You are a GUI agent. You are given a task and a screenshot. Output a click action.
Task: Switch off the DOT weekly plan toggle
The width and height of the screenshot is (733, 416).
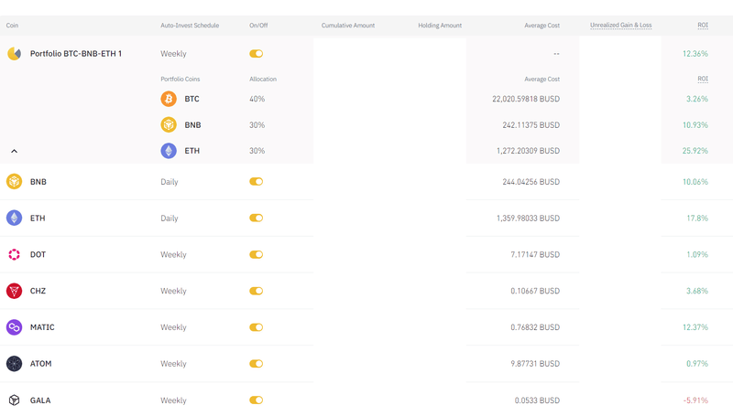pos(256,254)
